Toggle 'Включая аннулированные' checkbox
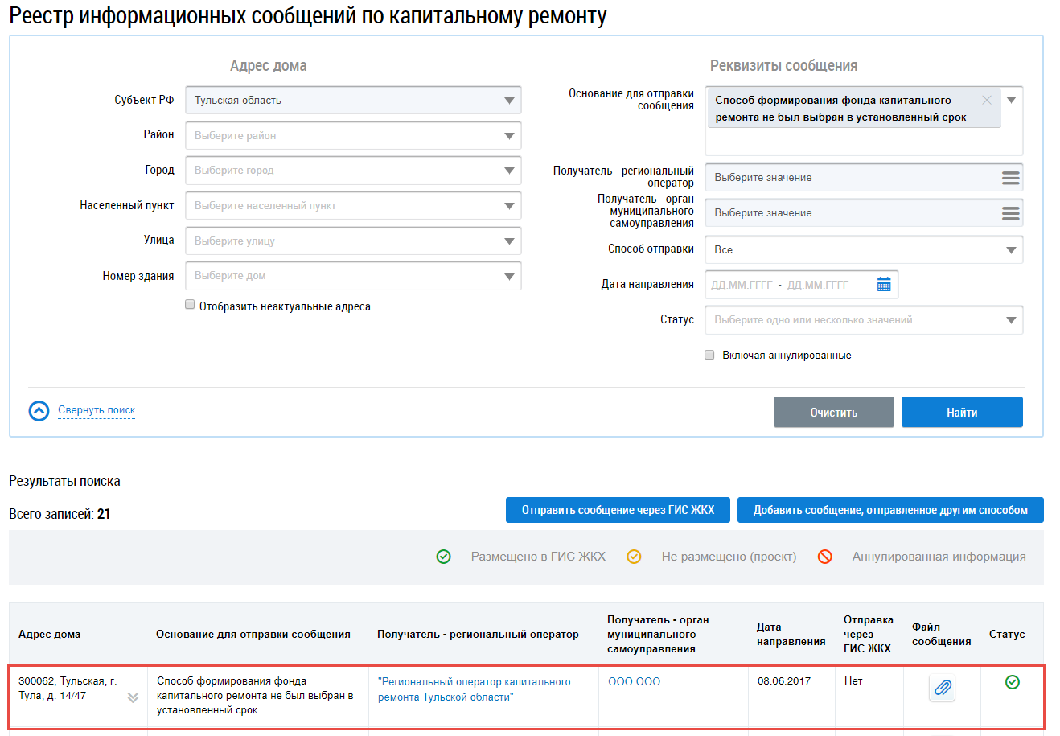 click(709, 355)
